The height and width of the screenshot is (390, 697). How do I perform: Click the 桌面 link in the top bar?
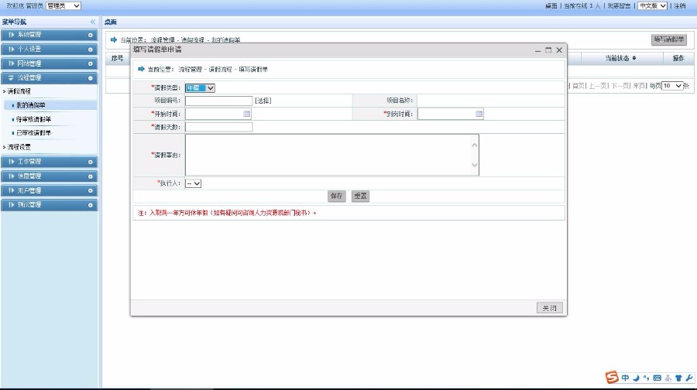click(x=551, y=5)
